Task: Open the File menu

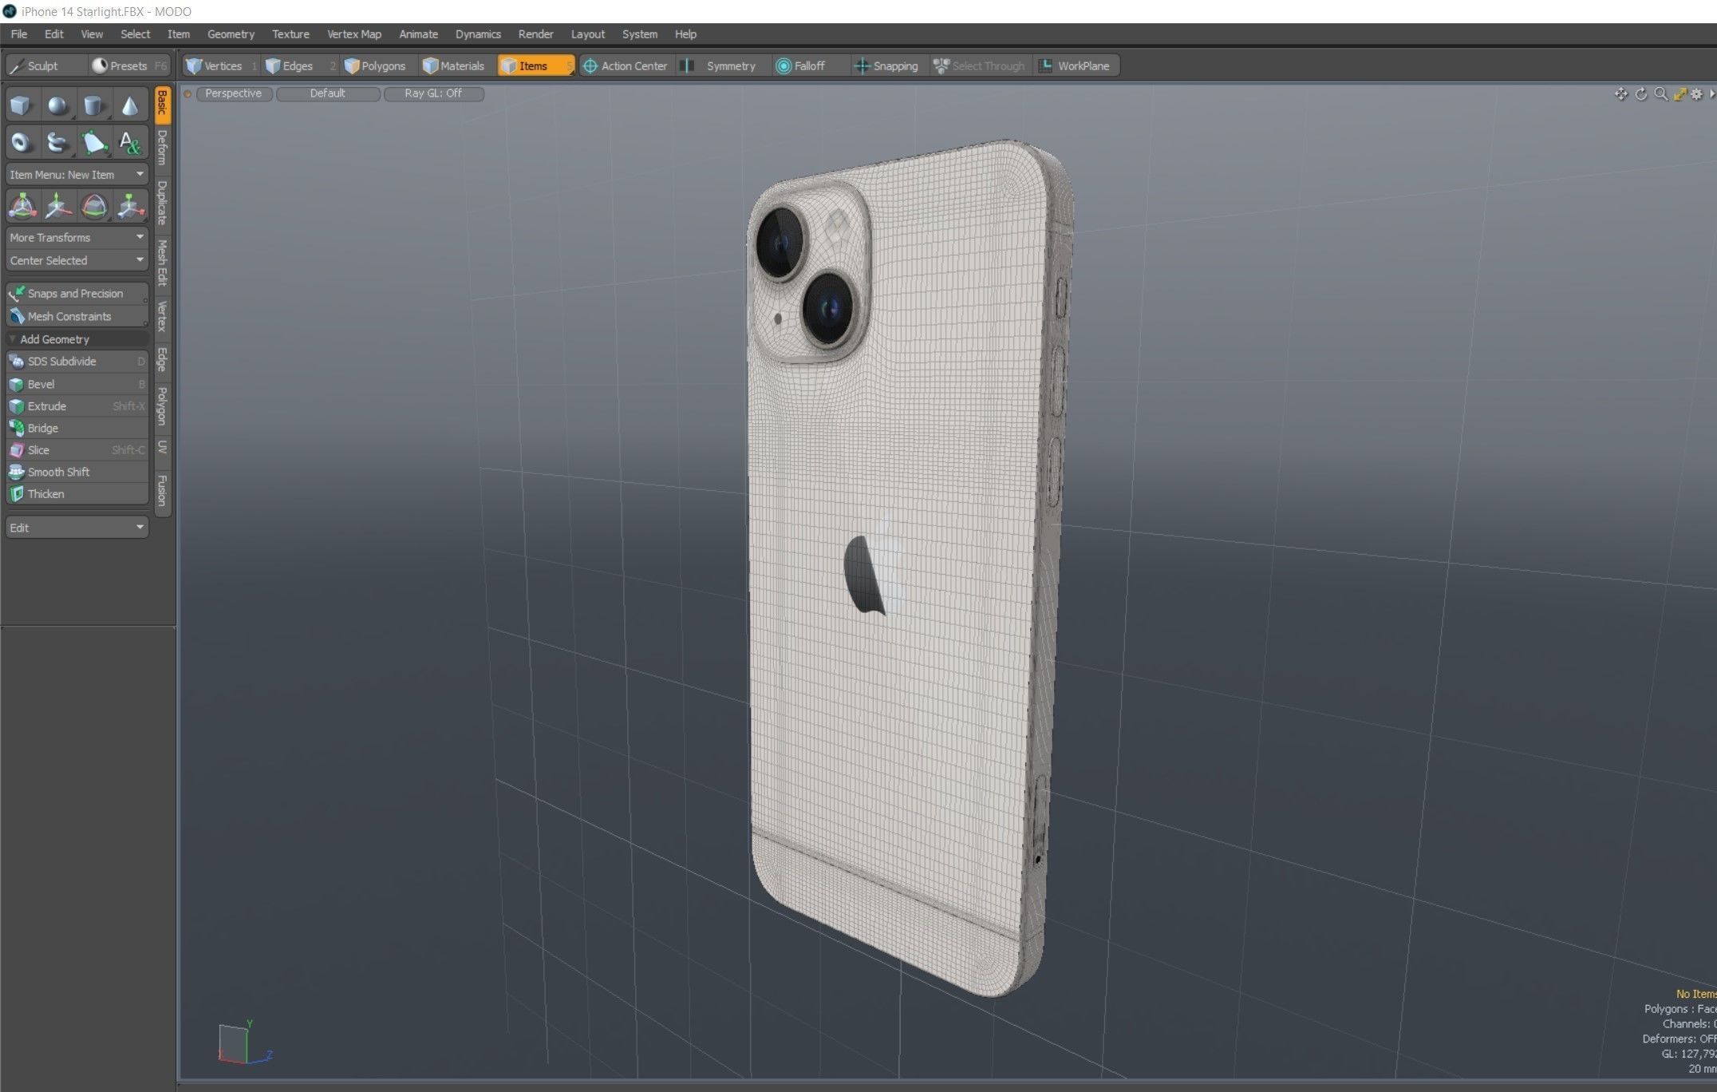Action: tap(19, 34)
